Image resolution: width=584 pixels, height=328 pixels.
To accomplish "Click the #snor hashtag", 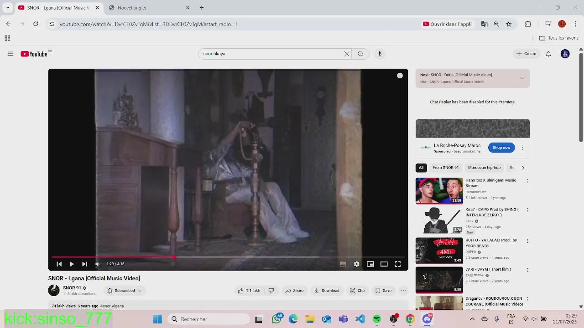I will tap(105, 306).
